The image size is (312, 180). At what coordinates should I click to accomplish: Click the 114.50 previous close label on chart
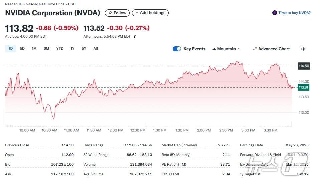(x=304, y=66)
